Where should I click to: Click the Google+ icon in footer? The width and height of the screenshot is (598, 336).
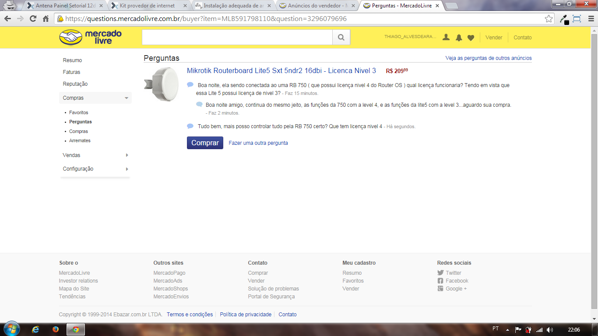click(x=440, y=288)
